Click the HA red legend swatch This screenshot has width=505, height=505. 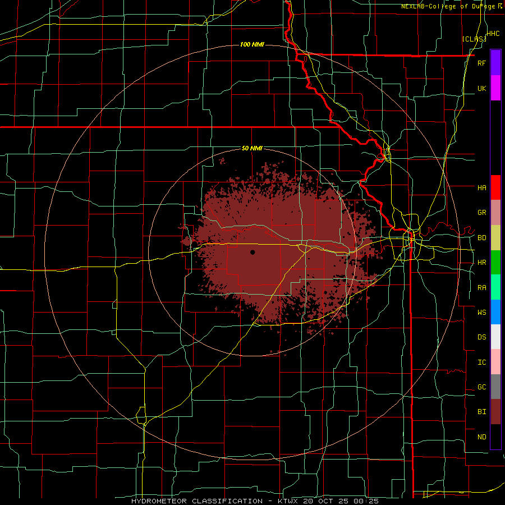(495, 187)
